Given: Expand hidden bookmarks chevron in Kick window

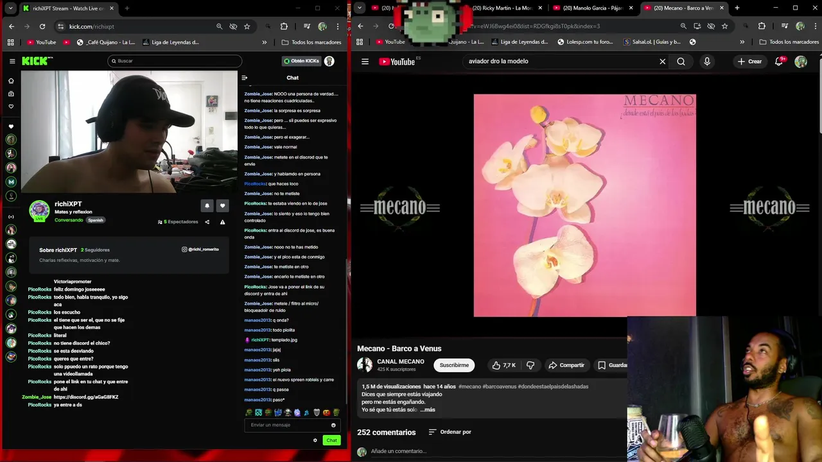Looking at the screenshot, I should (265, 42).
